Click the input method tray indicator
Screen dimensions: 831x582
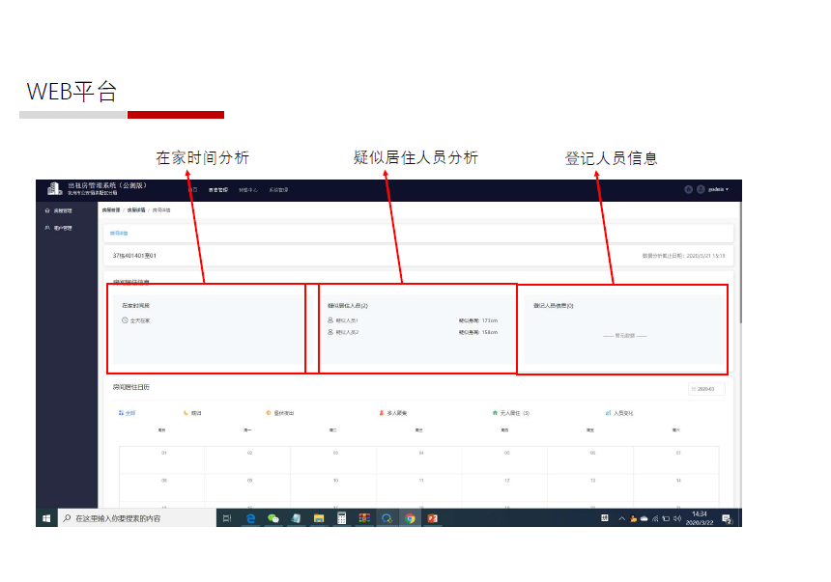[605, 518]
